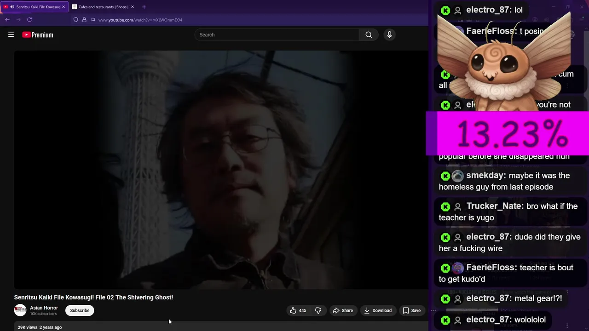Click the video title text
The height and width of the screenshot is (331, 589).
point(93,297)
